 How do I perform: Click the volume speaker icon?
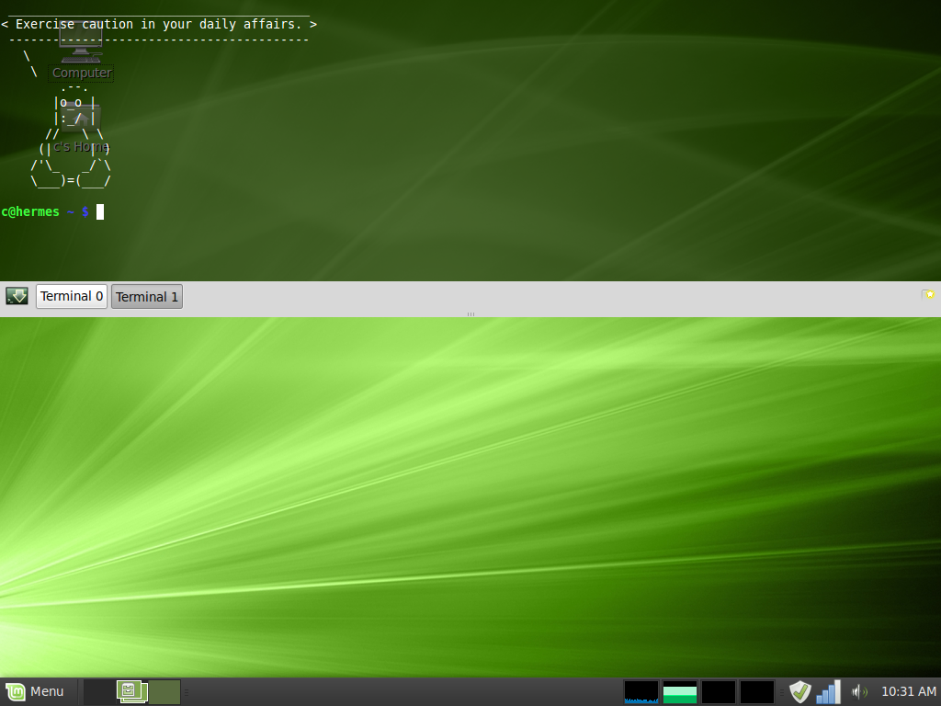click(859, 691)
